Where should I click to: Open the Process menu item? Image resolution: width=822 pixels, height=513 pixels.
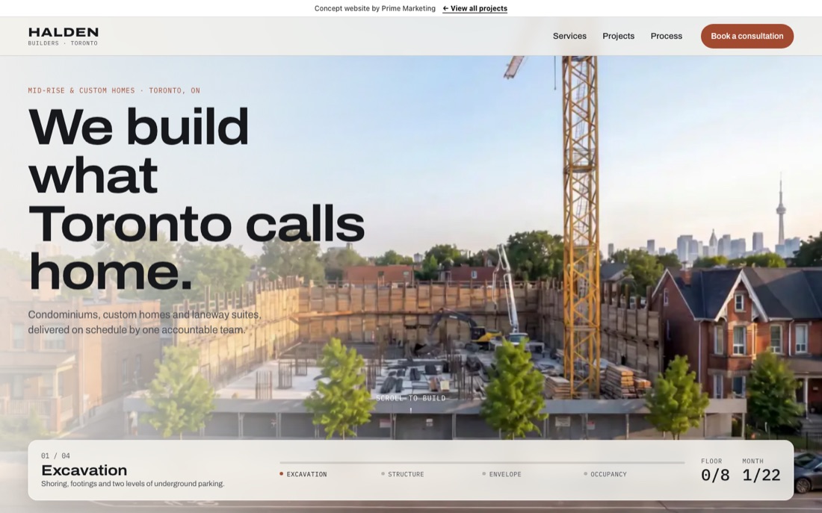pos(667,36)
